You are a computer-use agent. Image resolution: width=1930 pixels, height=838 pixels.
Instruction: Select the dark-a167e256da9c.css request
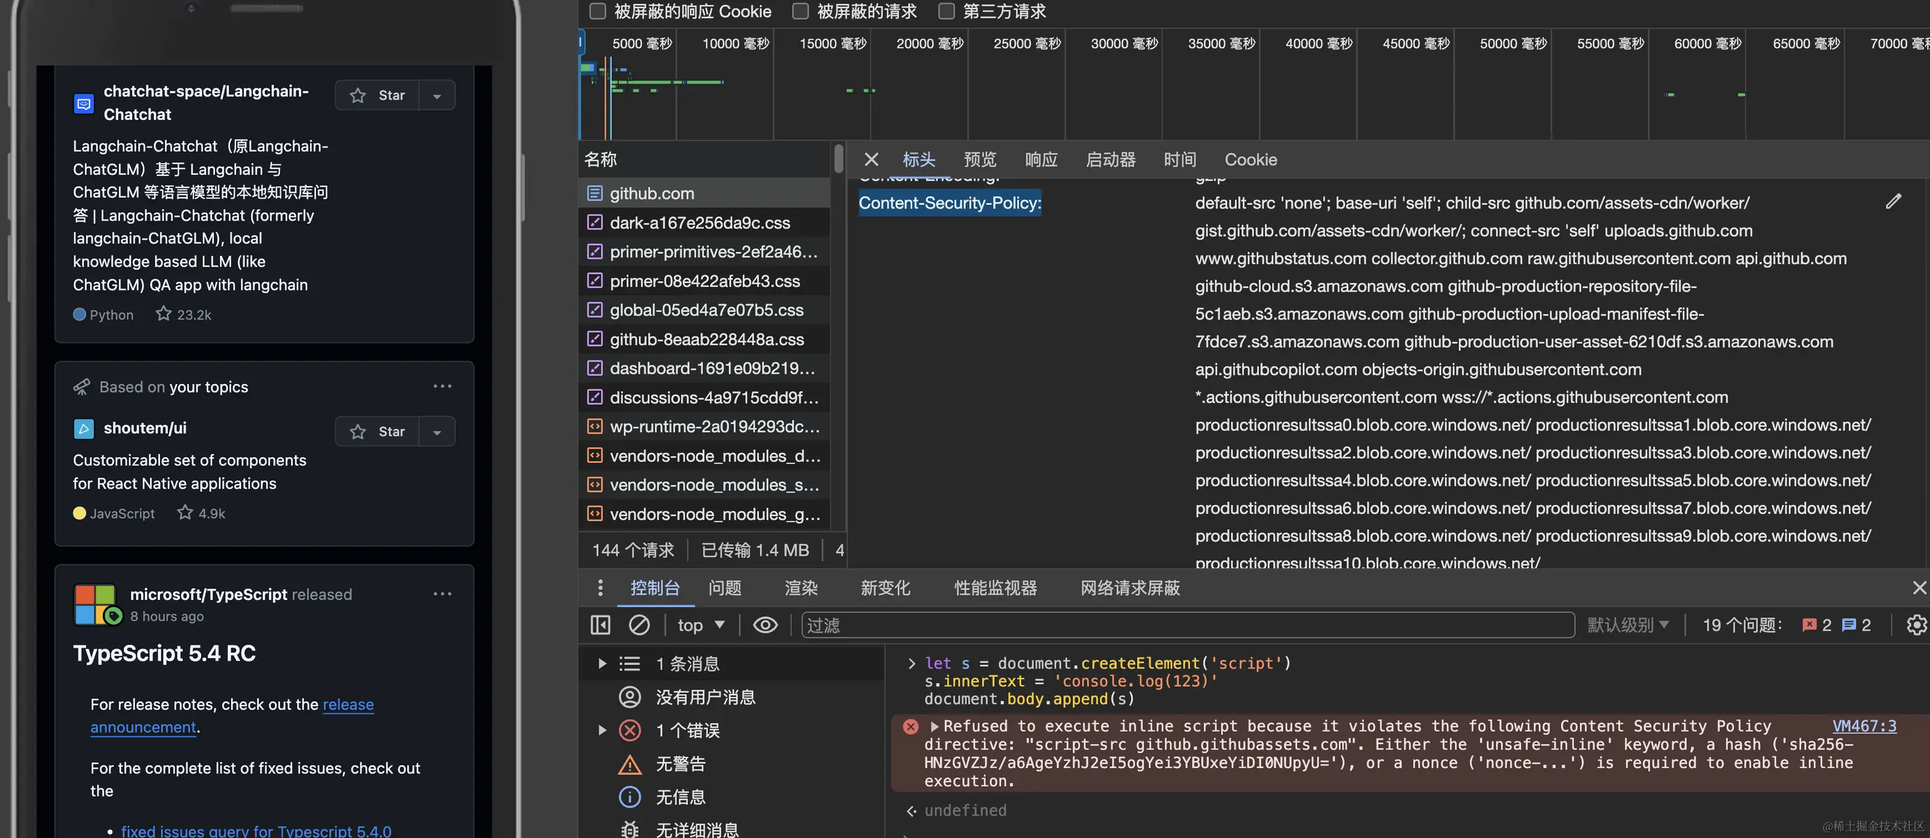[704, 223]
